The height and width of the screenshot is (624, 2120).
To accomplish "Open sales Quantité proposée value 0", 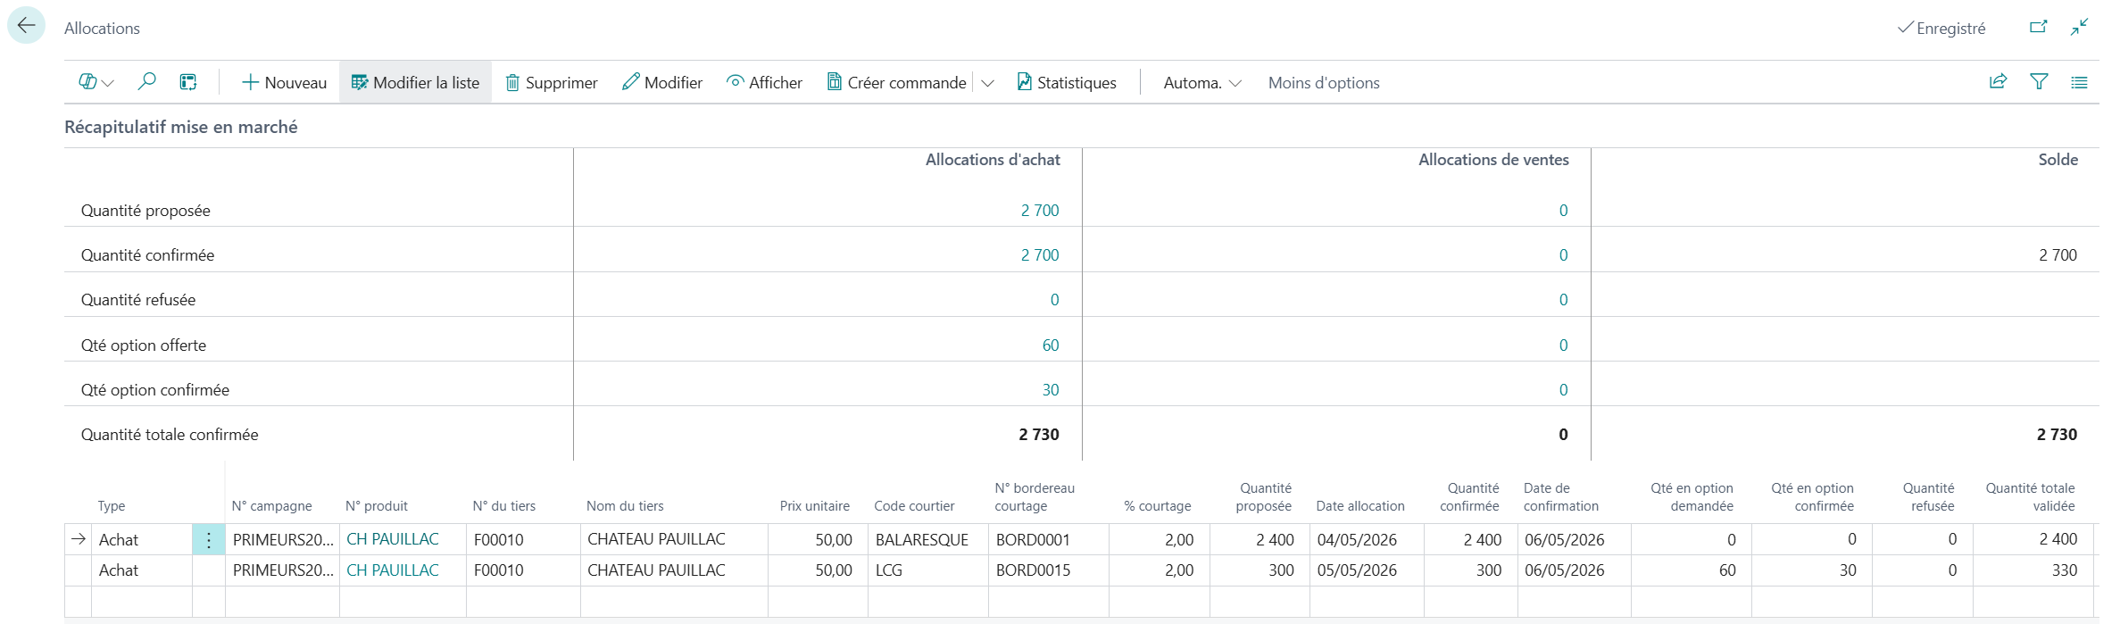I will point(1563,211).
